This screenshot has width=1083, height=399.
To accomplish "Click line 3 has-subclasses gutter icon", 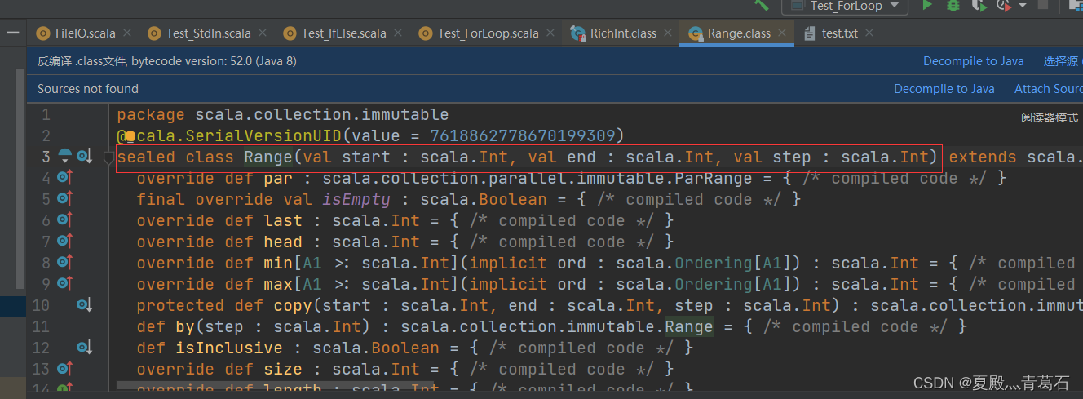I will point(64,156).
